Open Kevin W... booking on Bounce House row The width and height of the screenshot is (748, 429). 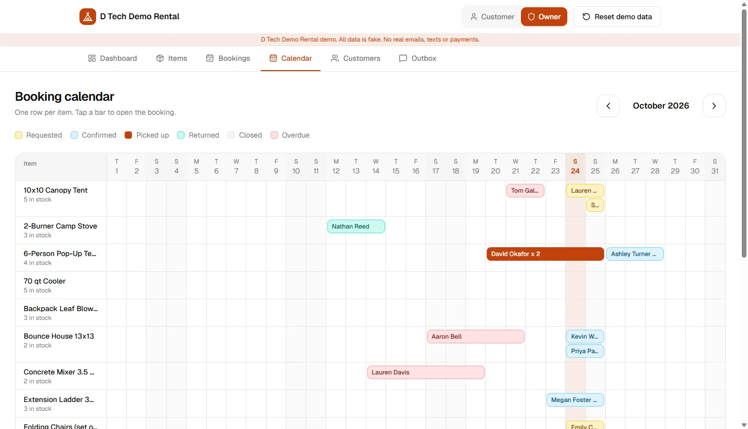point(585,337)
